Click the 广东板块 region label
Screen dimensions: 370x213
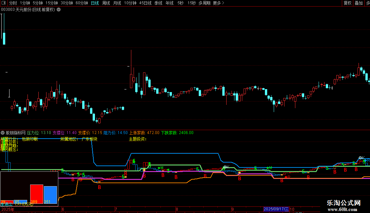tap(89, 139)
